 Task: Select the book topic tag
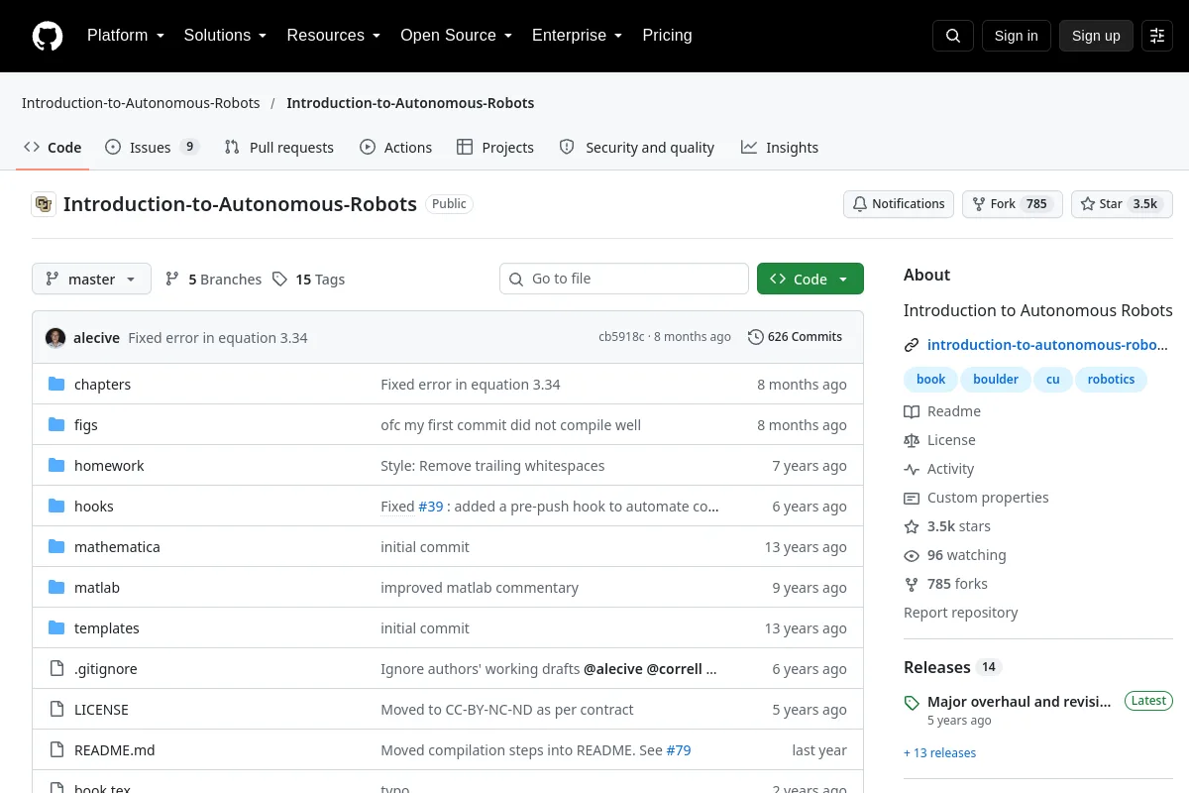point(930,379)
